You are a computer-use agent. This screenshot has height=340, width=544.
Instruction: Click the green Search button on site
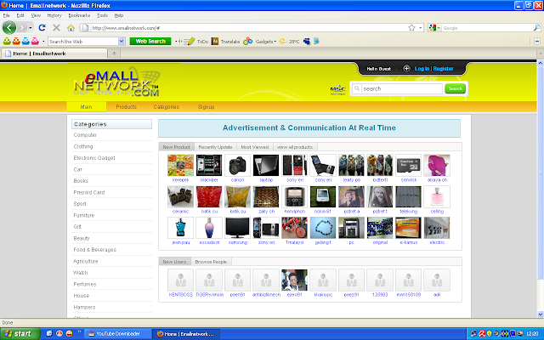coord(455,88)
